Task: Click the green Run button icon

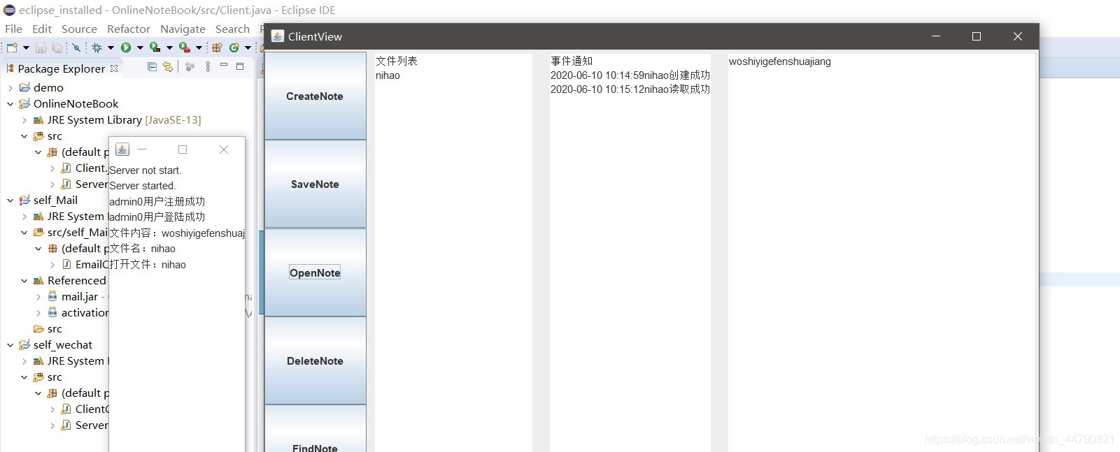Action: [126, 48]
